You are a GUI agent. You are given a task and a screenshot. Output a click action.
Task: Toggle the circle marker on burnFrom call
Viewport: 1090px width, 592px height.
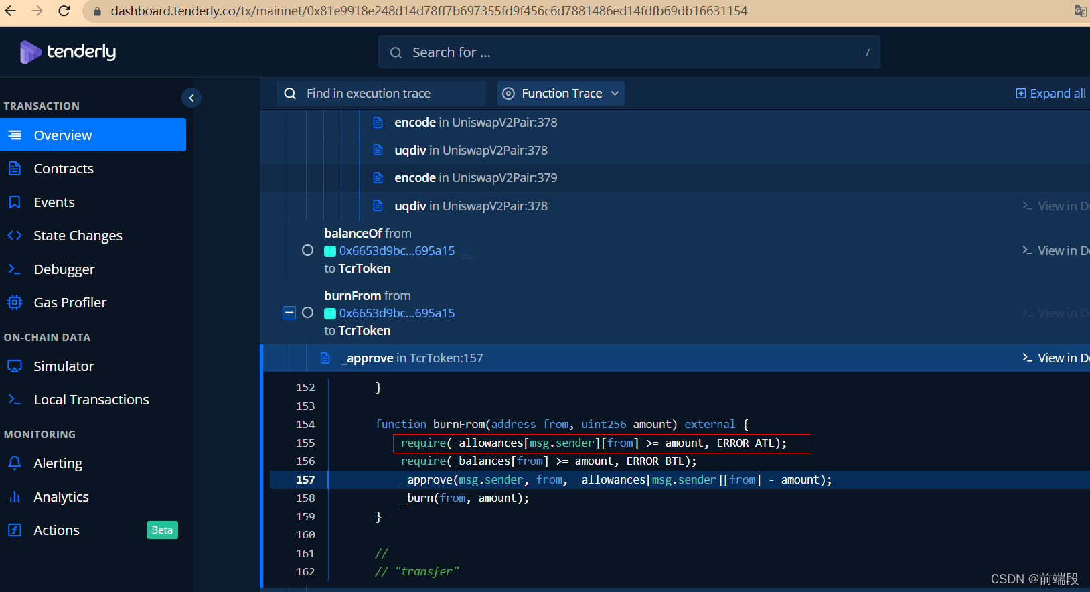(307, 312)
